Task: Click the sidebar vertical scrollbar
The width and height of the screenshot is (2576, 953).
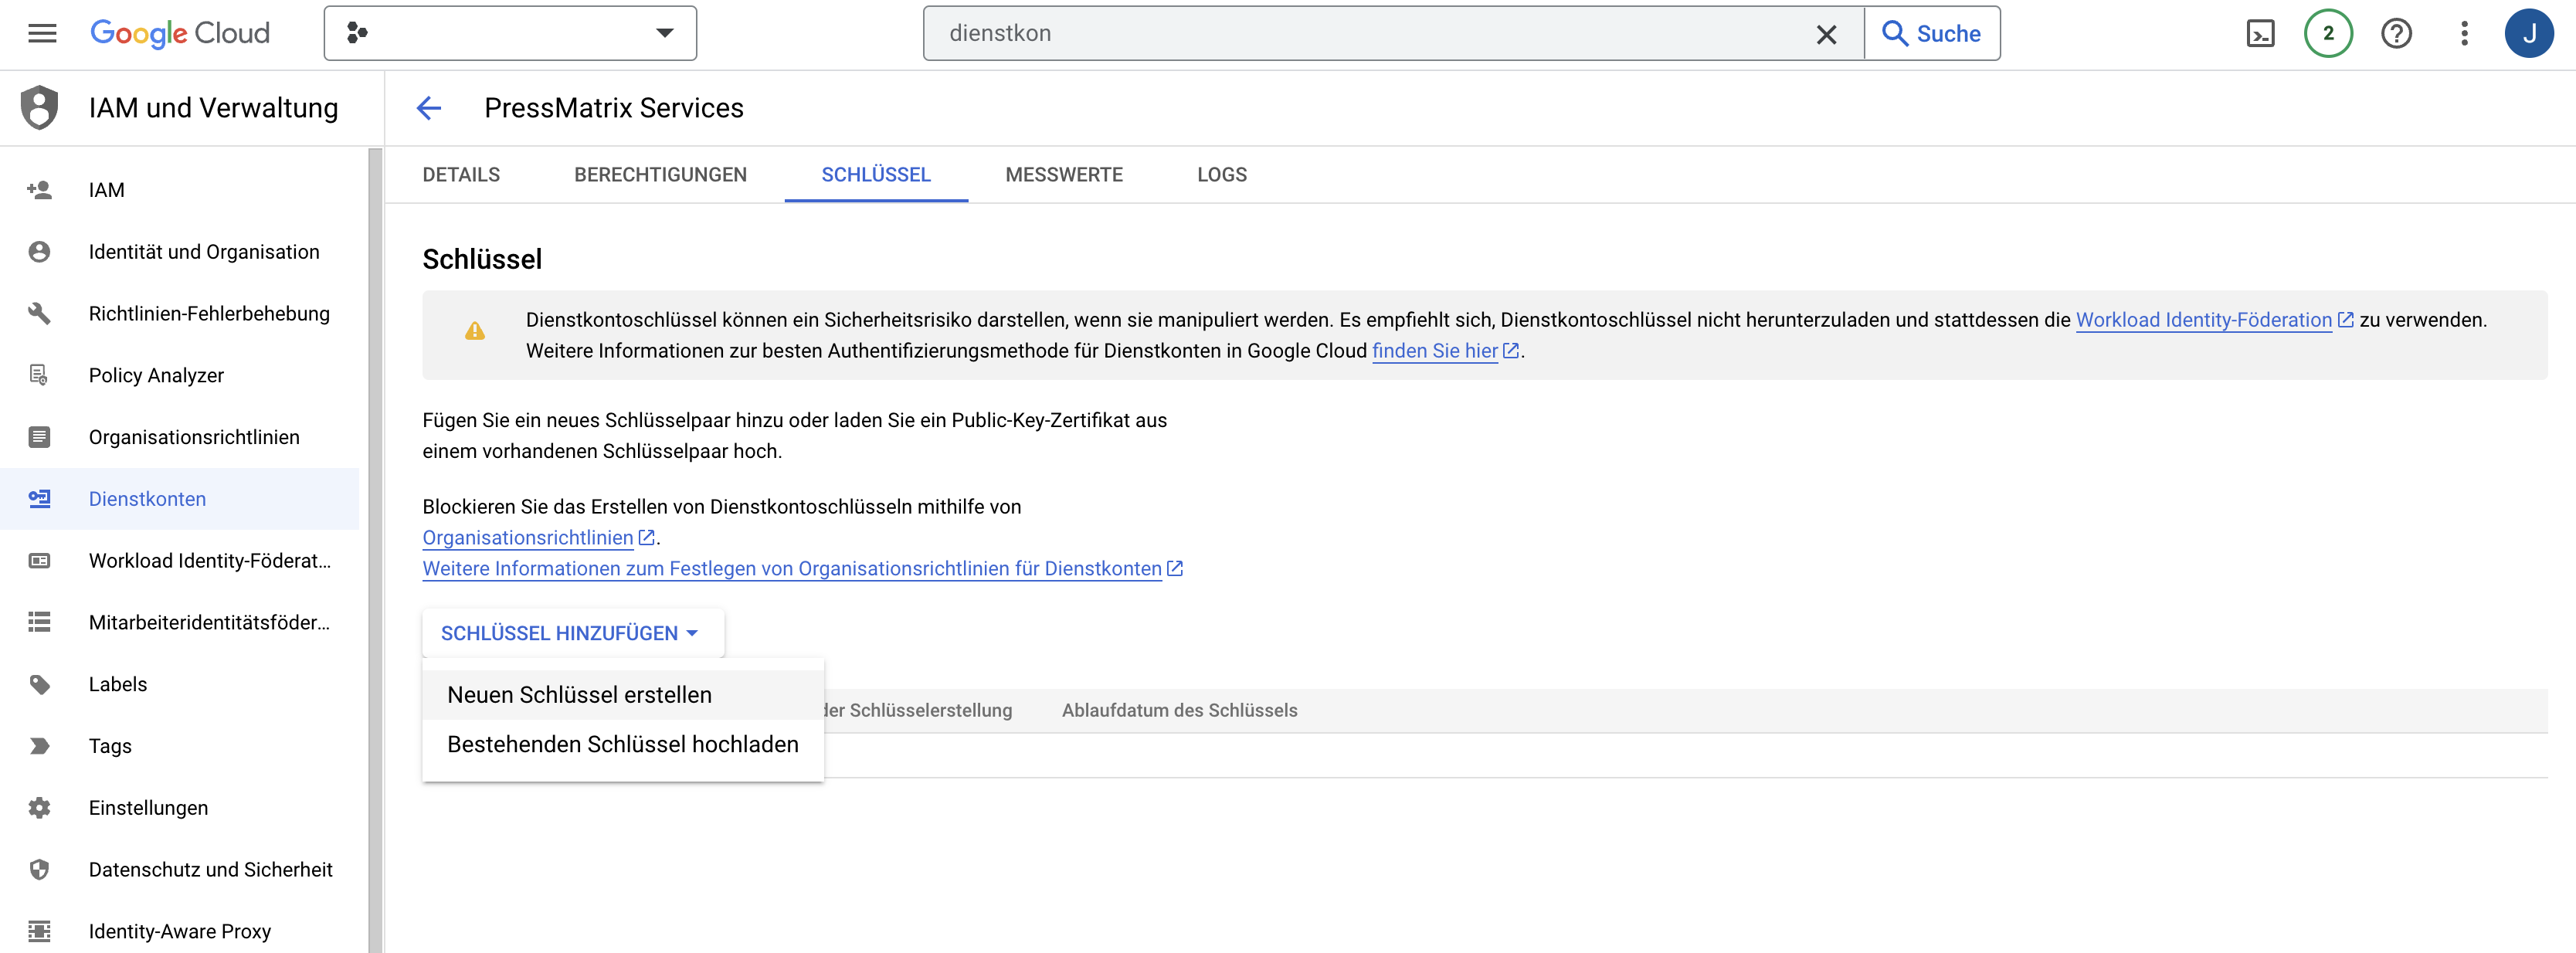Action: [375, 550]
